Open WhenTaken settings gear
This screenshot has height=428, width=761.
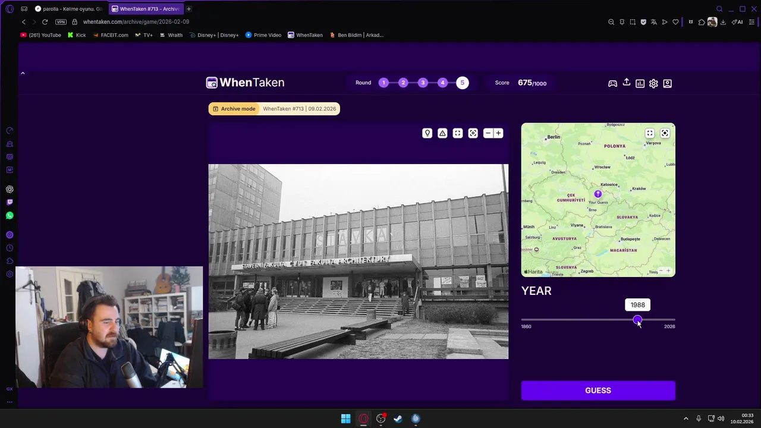pos(653,84)
